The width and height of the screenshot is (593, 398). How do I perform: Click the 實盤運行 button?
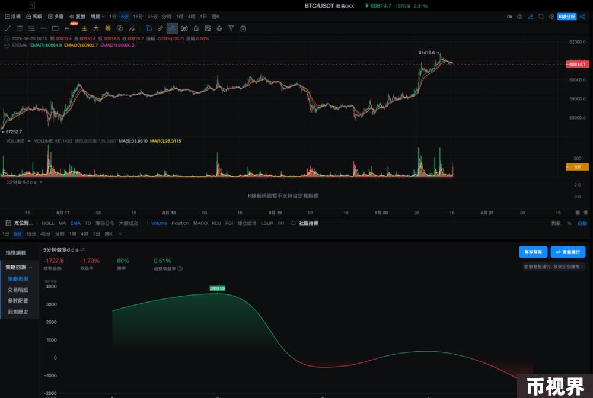(x=568, y=252)
